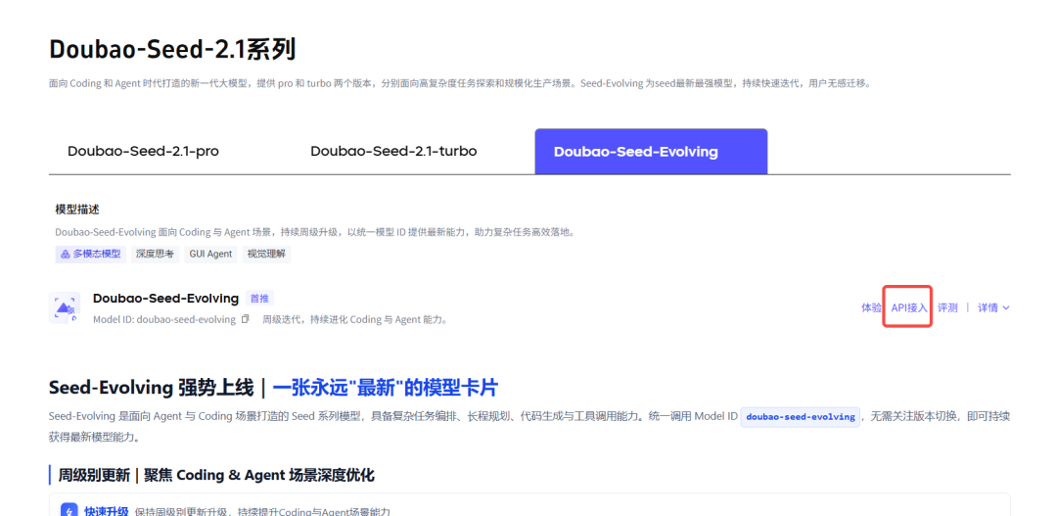Click the 模型描述 heading
1057x516 pixels.
[77, 210]
